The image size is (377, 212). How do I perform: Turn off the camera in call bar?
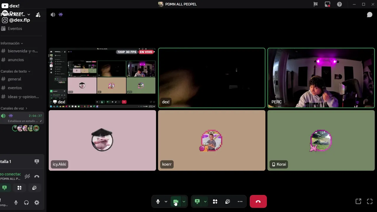coord(176,202)
